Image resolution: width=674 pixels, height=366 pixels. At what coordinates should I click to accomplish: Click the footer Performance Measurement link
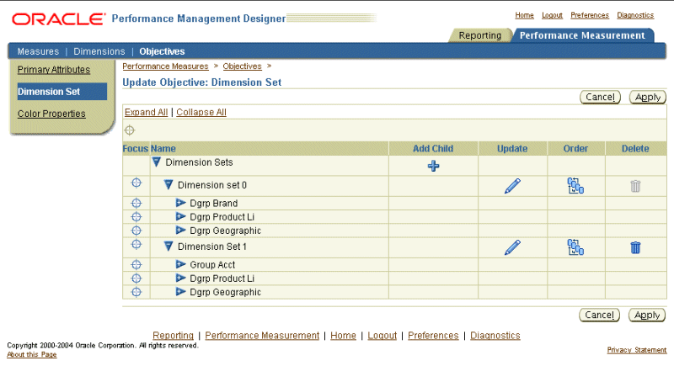262,335
